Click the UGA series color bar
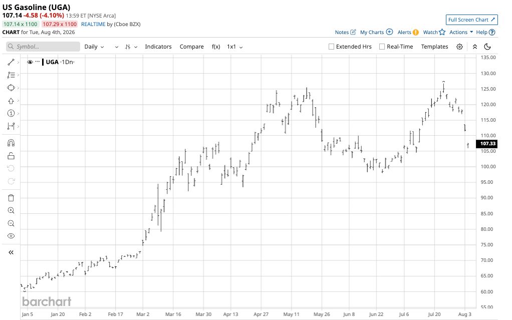This screenshot has height=320, width=512. pyautogui.click(x=43, y=62)
